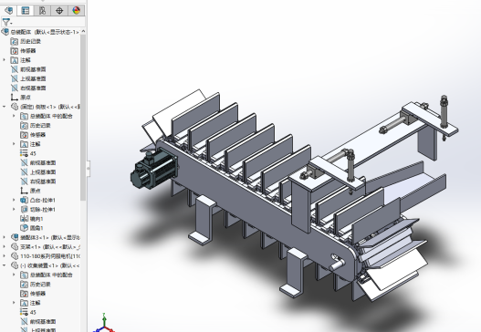Expand 总装配体 中的配合 under 侧板
The height and width of the screenshot is (332, 481).
[x=14, y=116]
